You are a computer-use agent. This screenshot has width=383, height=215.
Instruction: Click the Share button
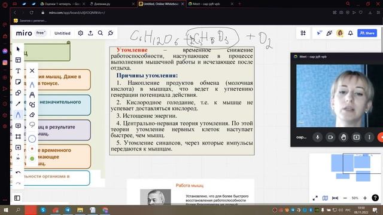tap(367, 33)
